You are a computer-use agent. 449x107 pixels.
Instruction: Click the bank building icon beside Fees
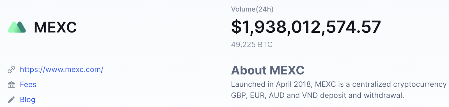(11, 85)
